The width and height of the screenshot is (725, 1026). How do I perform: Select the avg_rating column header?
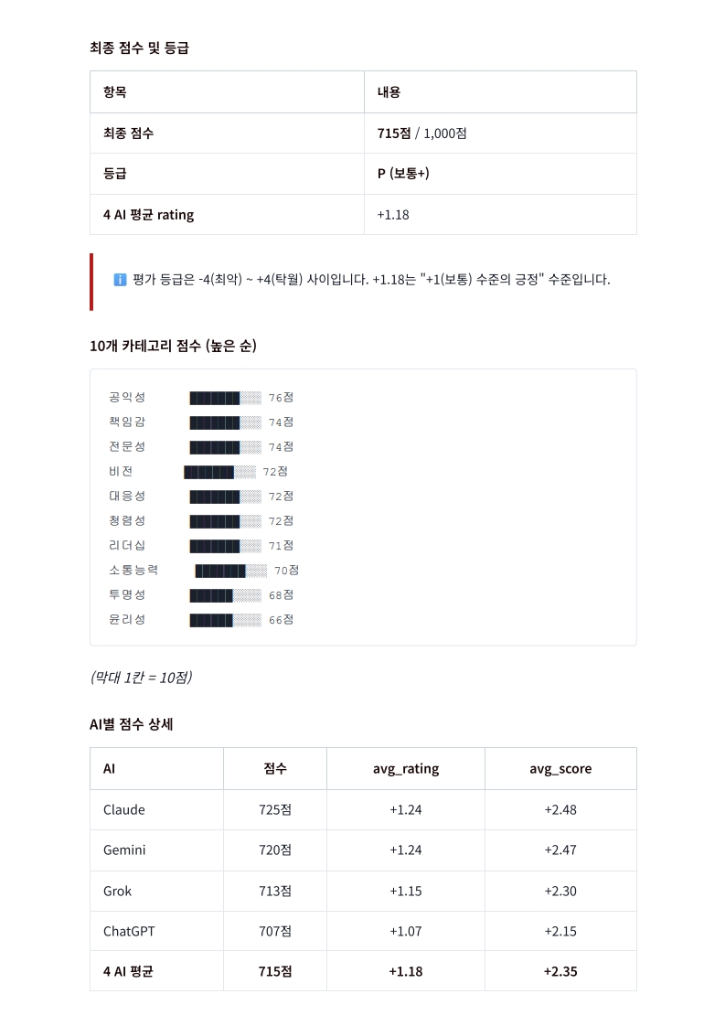pyautogui.click(x=405, y=769)
